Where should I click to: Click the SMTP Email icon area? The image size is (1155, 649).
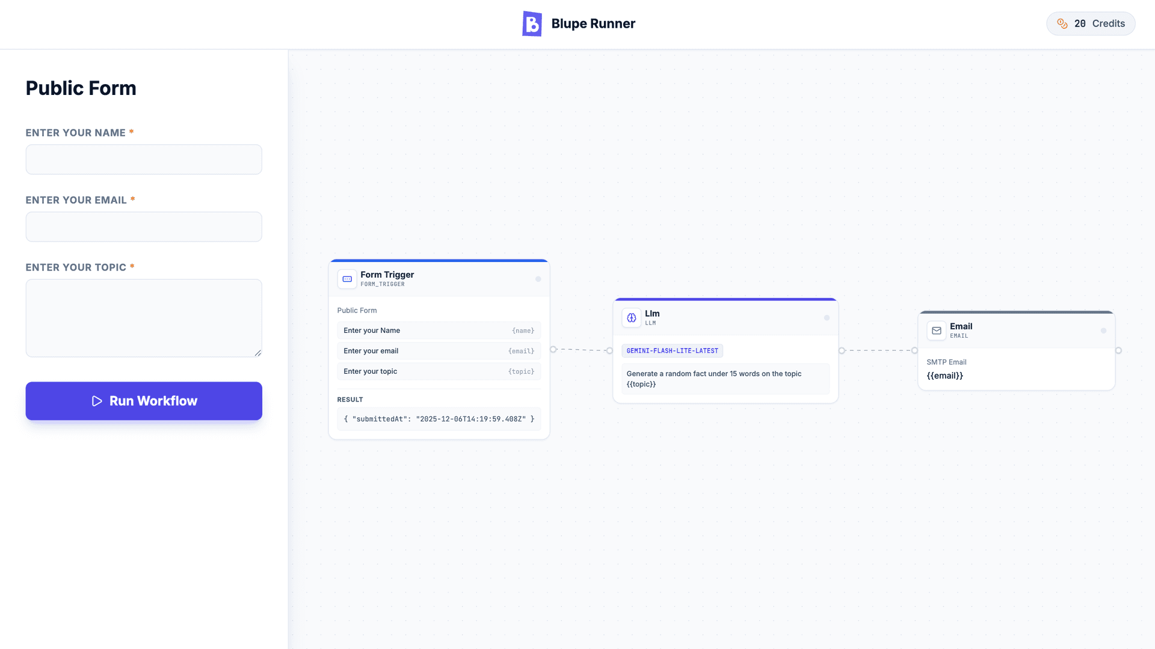pyautogui.click(x=946, y=362)
